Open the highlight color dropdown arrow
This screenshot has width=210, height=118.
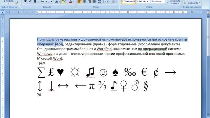(67, 2)
